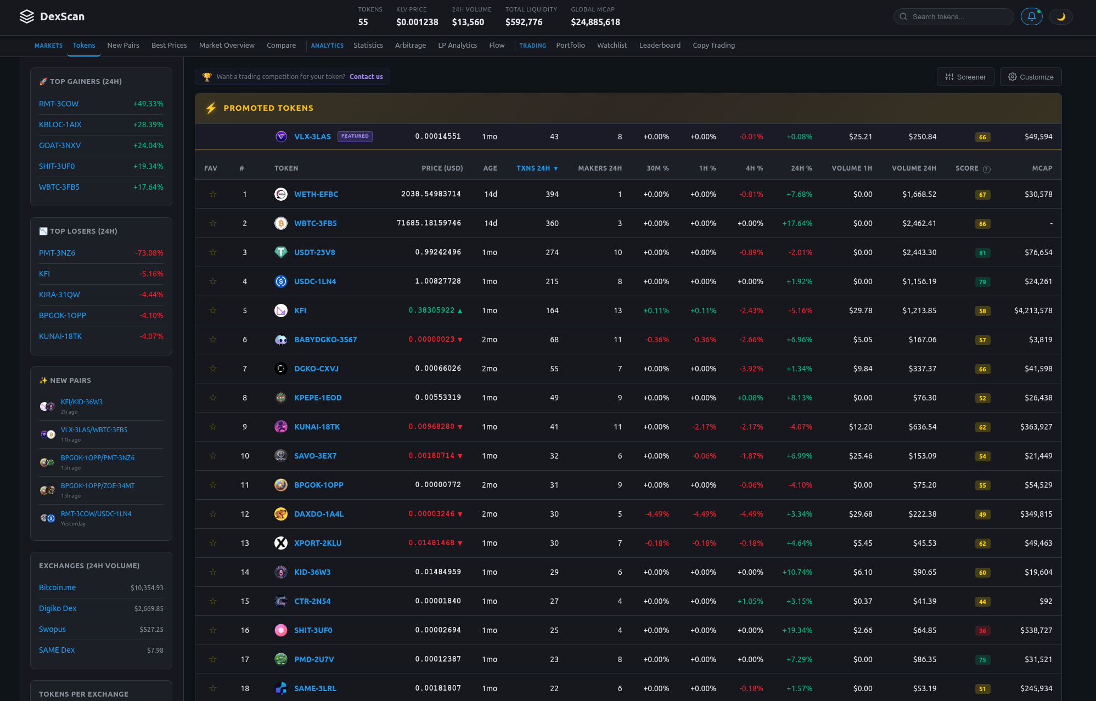Open the Portfolio menu item
Image resolution: width=1096 pixels, height=701 pixels.
[570, 45]
